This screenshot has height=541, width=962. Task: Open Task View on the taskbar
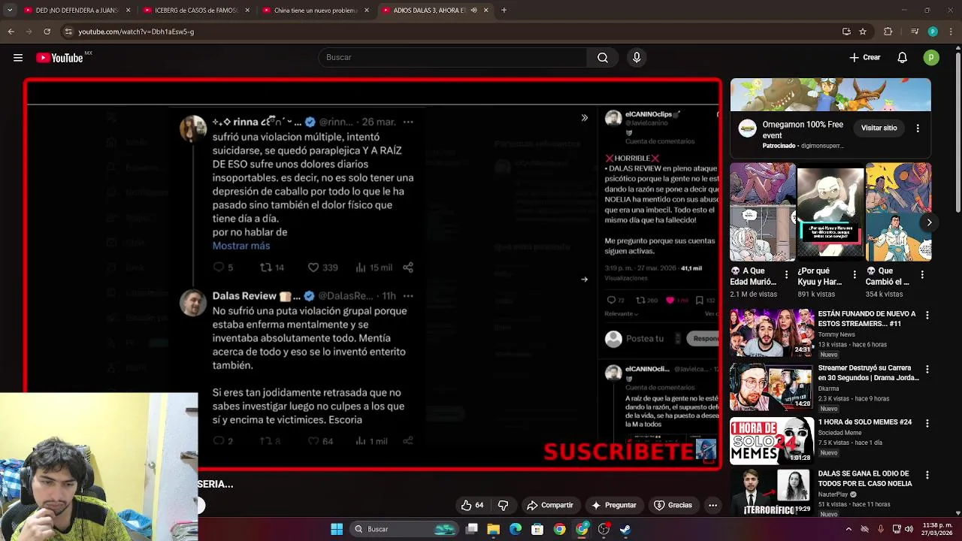[x=471, y=529]
